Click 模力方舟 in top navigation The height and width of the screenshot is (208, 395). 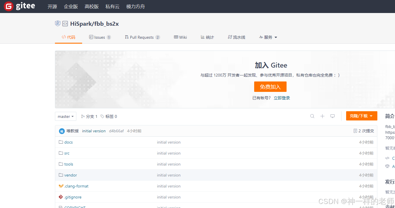(136, 6)
